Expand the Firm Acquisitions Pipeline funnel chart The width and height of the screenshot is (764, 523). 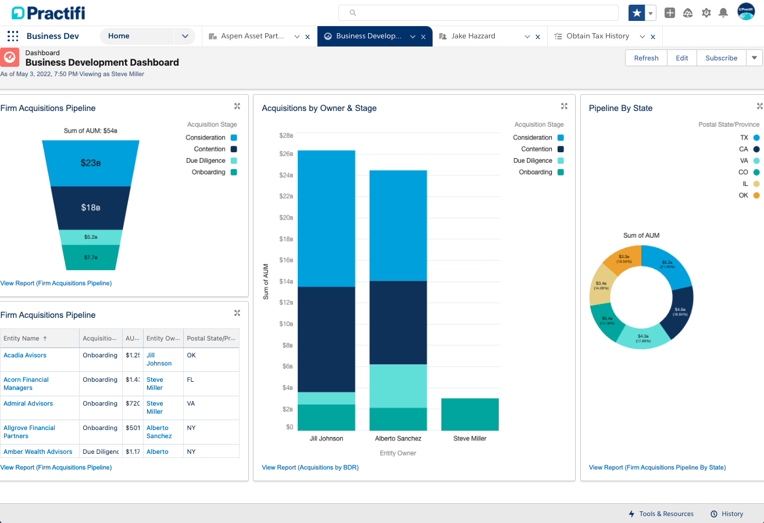(x=237, y=106)
